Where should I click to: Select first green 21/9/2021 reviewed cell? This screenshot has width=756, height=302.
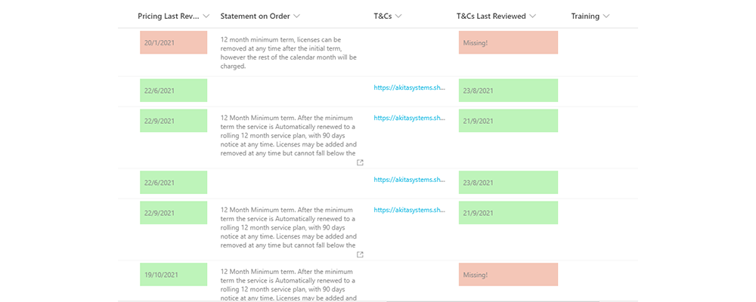pos(508,120)
